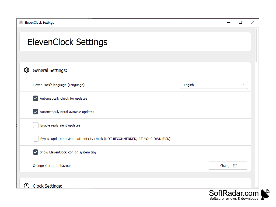
Task: Click the General Settings gear icon
Action: [x=27, y=70]
